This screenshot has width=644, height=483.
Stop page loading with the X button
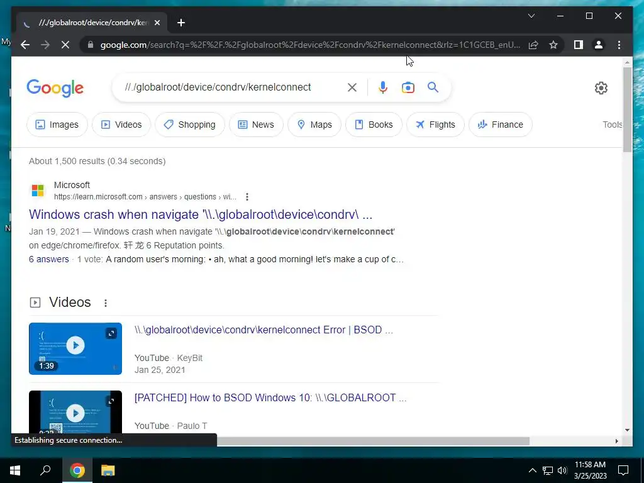pos(65,45)
